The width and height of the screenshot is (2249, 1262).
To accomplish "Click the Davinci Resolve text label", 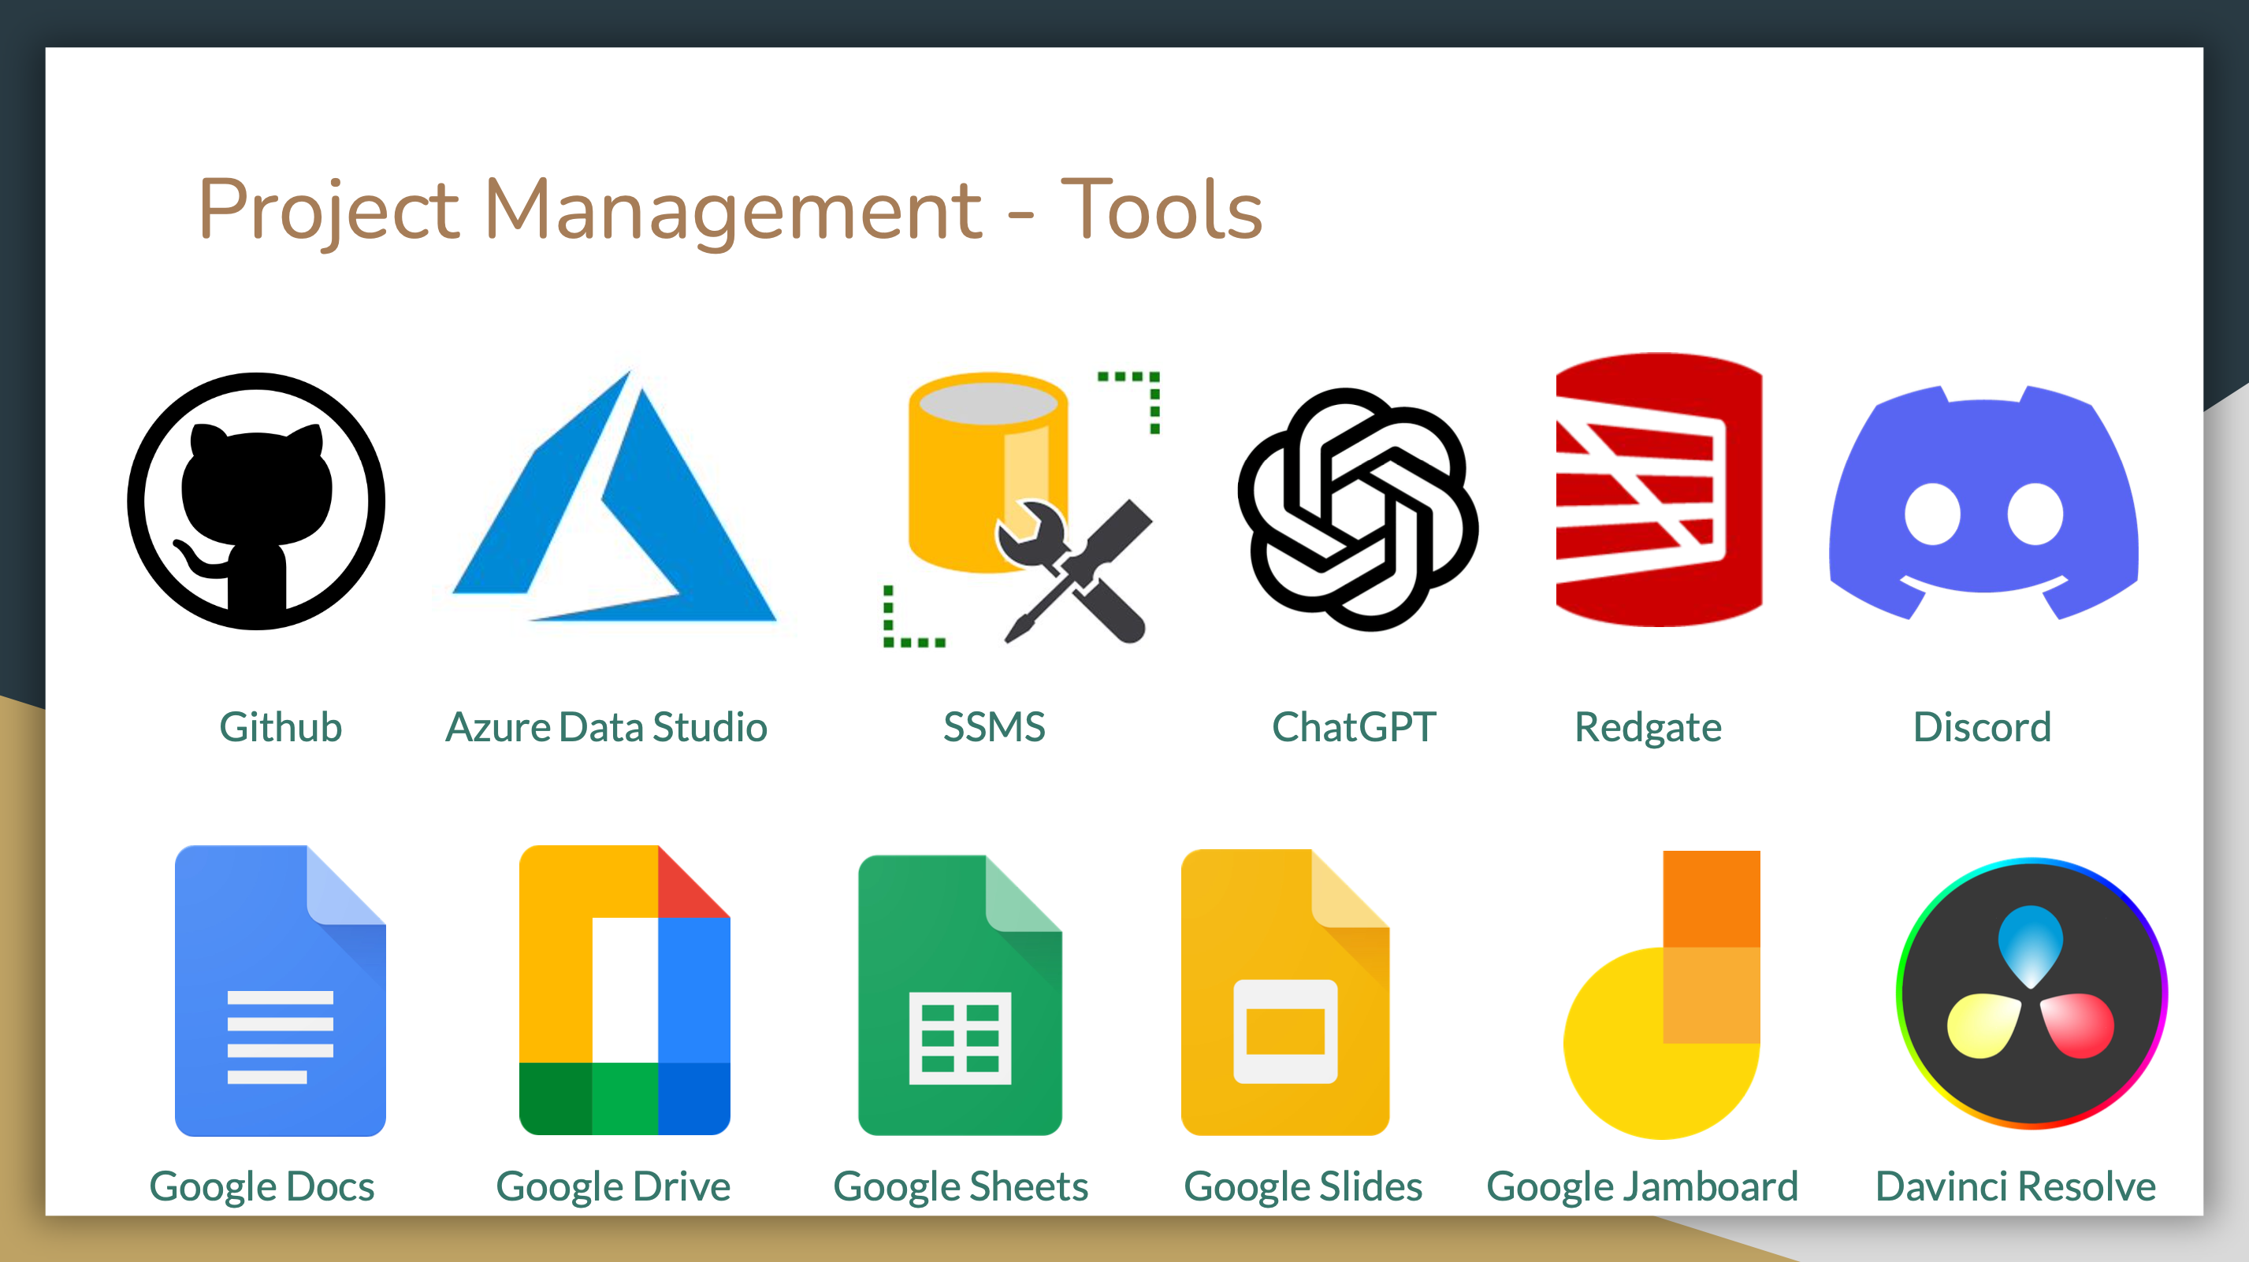I will [2015, 1186].
